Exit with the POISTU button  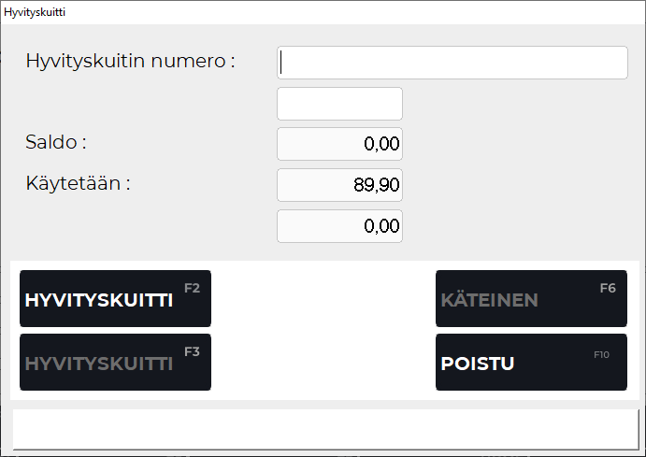coord(531,363)
